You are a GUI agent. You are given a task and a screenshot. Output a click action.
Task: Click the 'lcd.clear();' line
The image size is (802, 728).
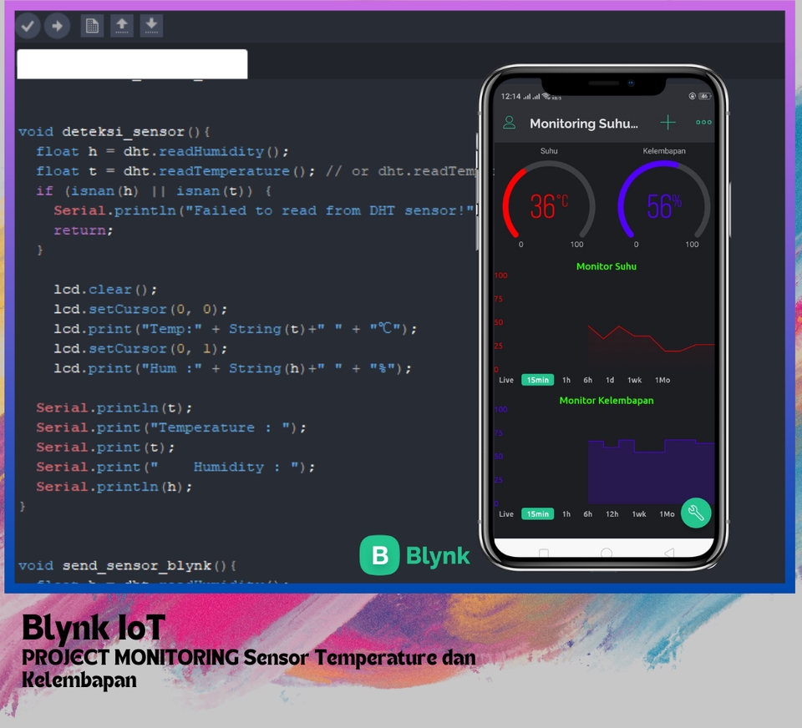(105, 290)
